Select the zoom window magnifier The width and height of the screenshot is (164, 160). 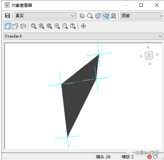pos(34,26)
